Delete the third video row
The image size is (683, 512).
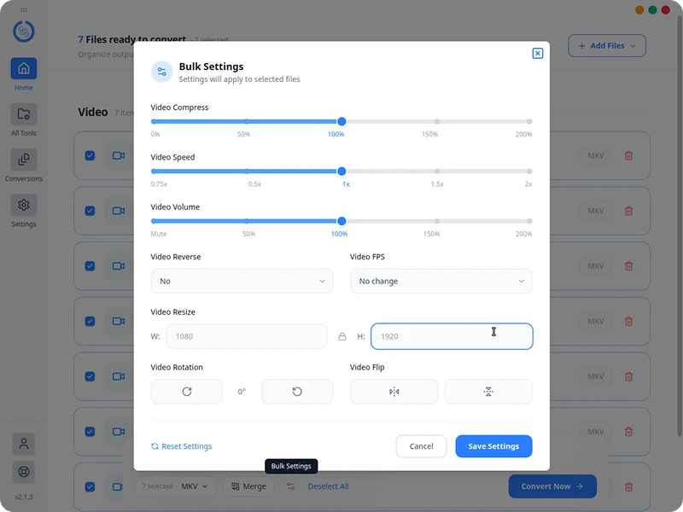tap(628, 266)
